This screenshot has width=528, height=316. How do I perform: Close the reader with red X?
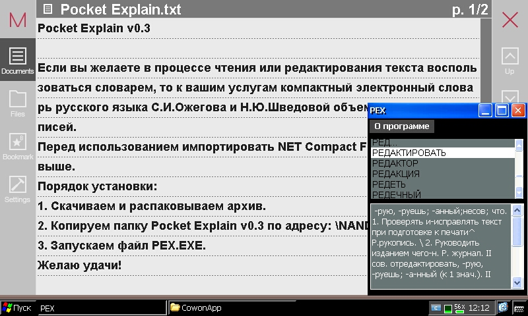point(510,20)
